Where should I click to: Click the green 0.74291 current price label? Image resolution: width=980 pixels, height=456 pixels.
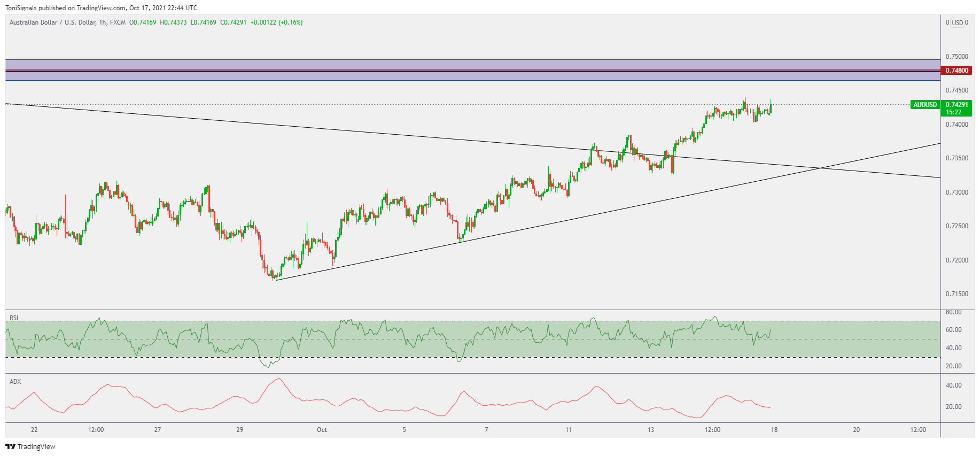956,105
